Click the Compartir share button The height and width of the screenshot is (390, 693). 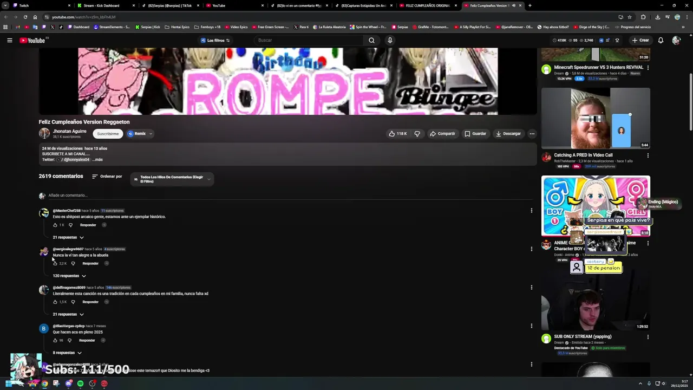[x=442, y=134]
